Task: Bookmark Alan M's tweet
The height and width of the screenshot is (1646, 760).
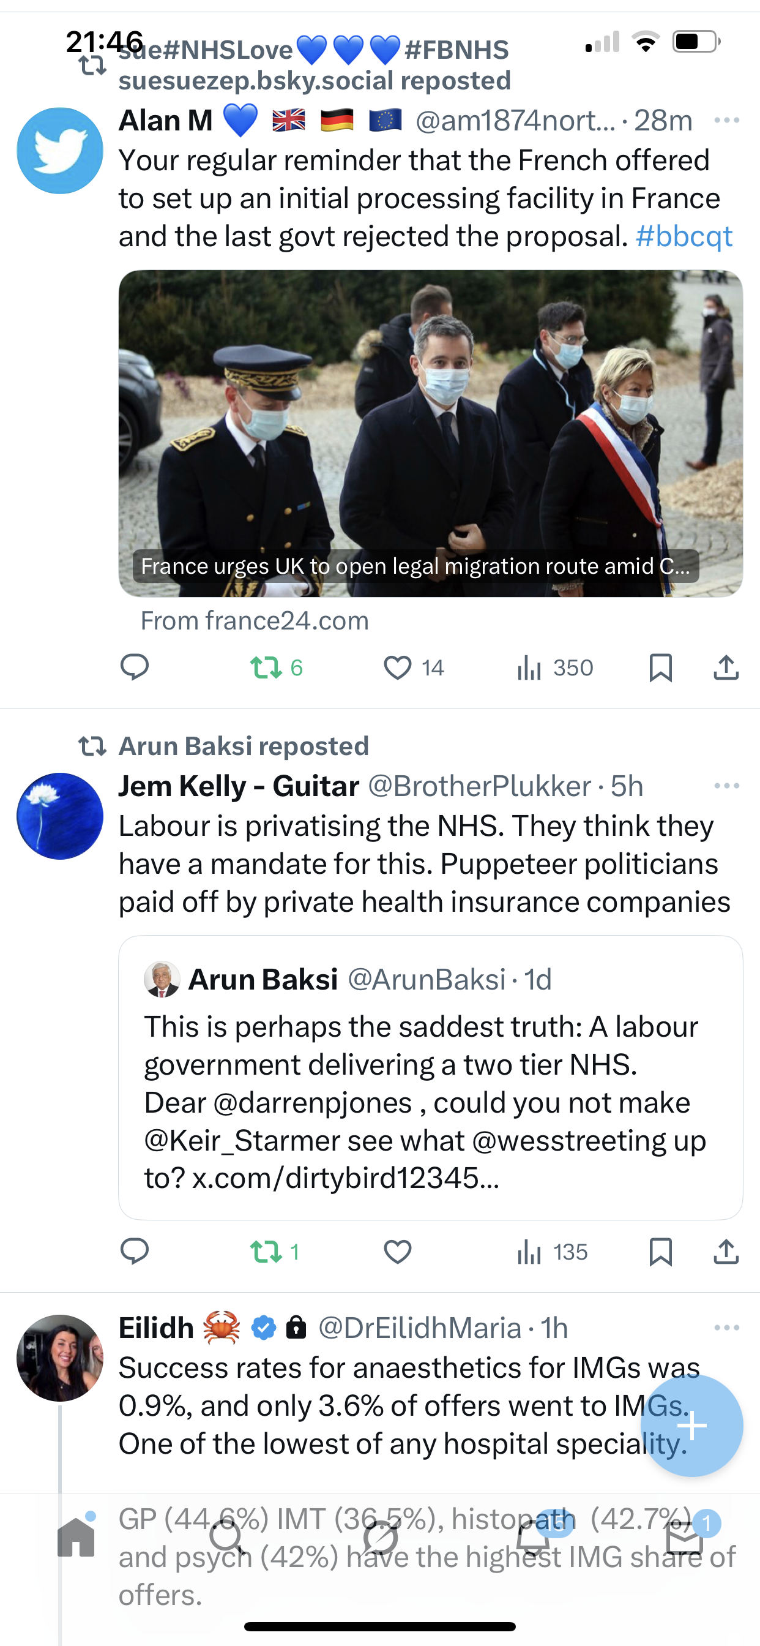Action: click(660, 667)
